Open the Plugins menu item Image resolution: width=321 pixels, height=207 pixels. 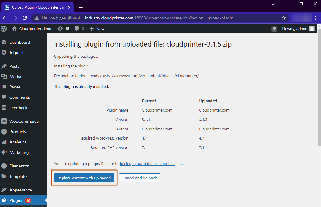pyautogui.click(x=23, y=201)
